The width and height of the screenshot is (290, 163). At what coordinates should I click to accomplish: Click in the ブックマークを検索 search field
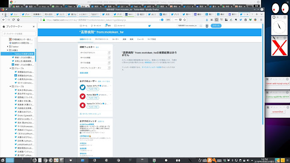click(19, 34)
